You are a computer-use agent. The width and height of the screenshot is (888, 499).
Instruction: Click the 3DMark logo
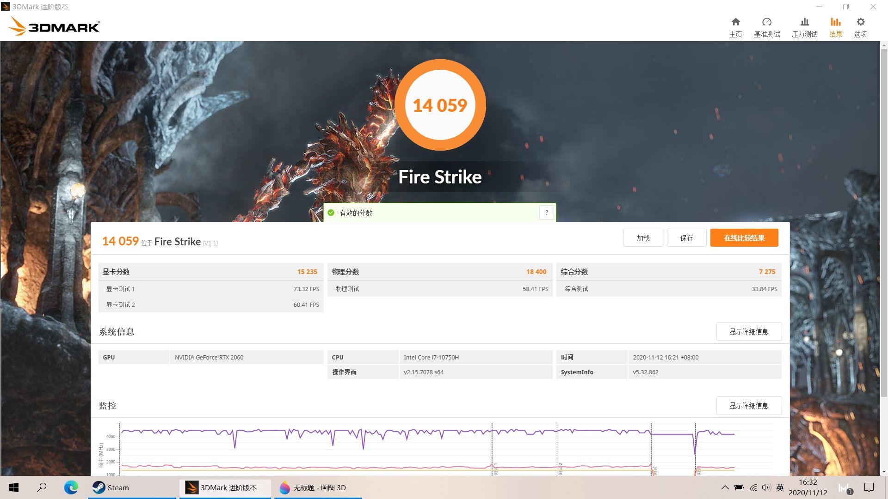54,26
